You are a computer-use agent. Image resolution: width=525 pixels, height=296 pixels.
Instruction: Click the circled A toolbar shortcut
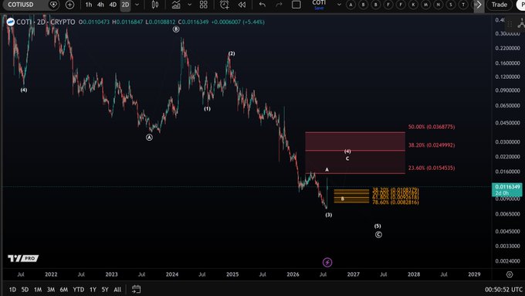coord(351,5)
